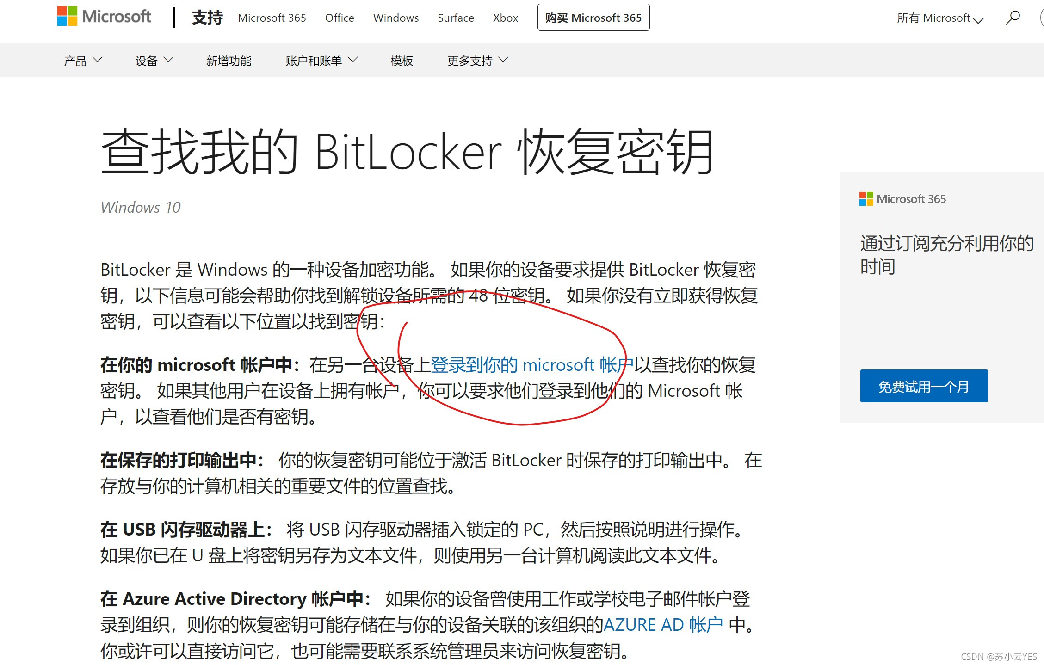Image resolution: width=1044 pixels, height=665 pixels.
Task: Go to the 支持 home link
Action: coord(207,18)
